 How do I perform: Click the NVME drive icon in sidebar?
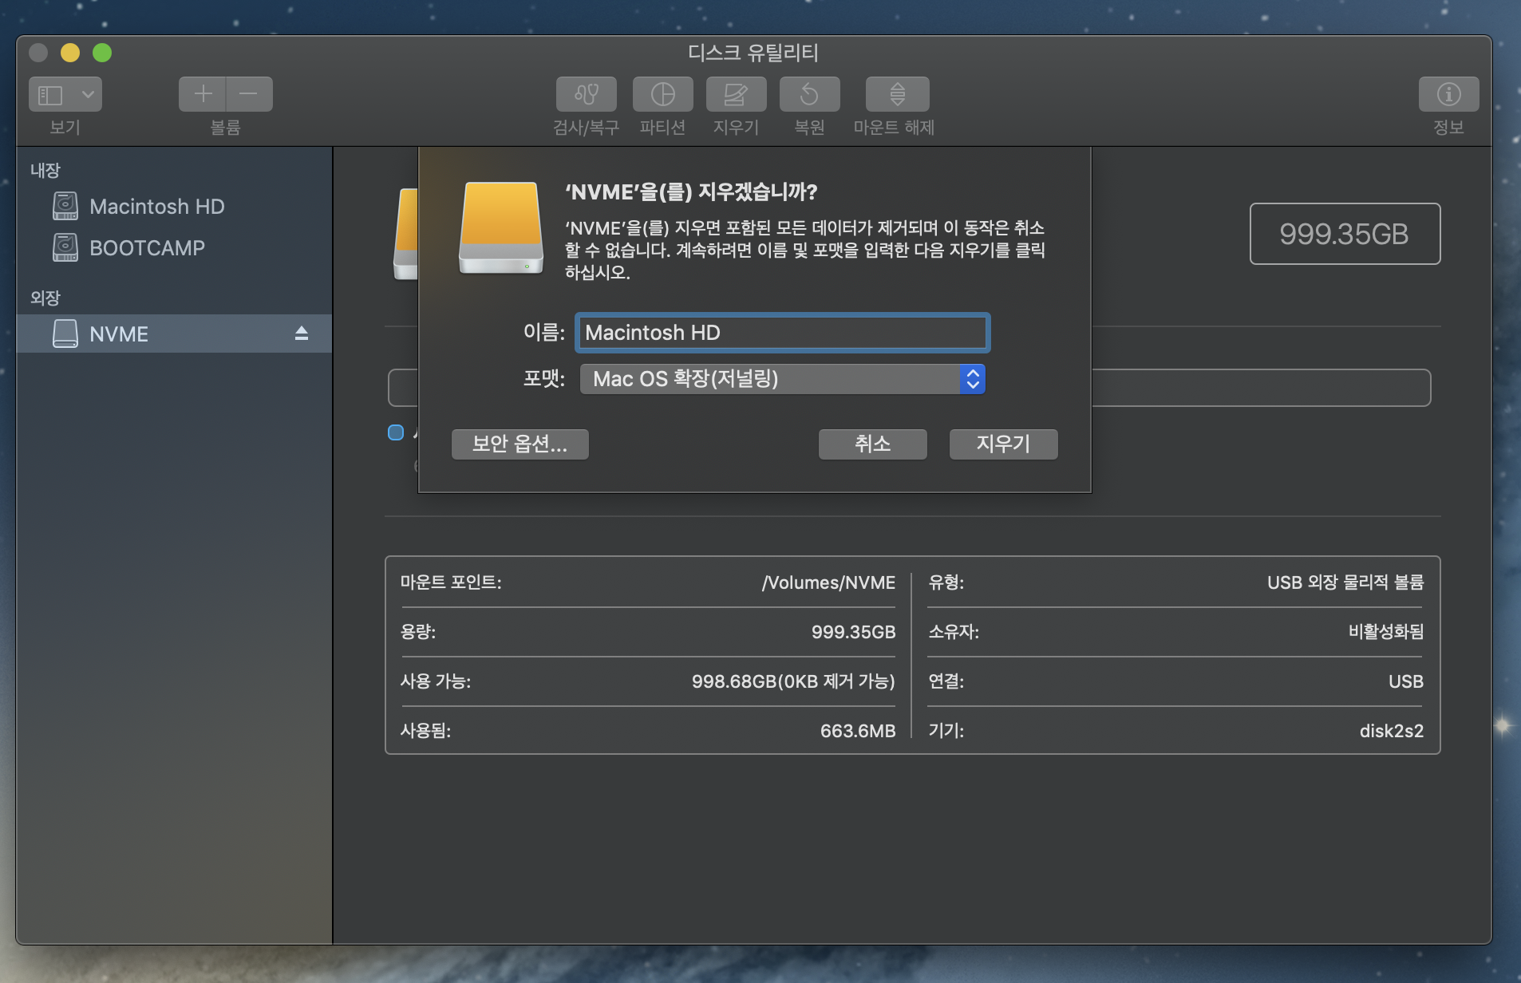(x=65, y=334)
